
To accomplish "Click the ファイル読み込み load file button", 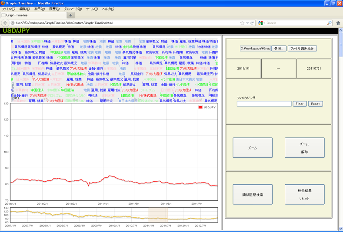I will (302, 49).
